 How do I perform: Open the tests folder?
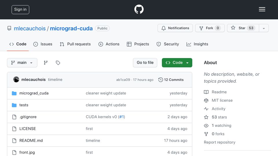tap(24, 105)
